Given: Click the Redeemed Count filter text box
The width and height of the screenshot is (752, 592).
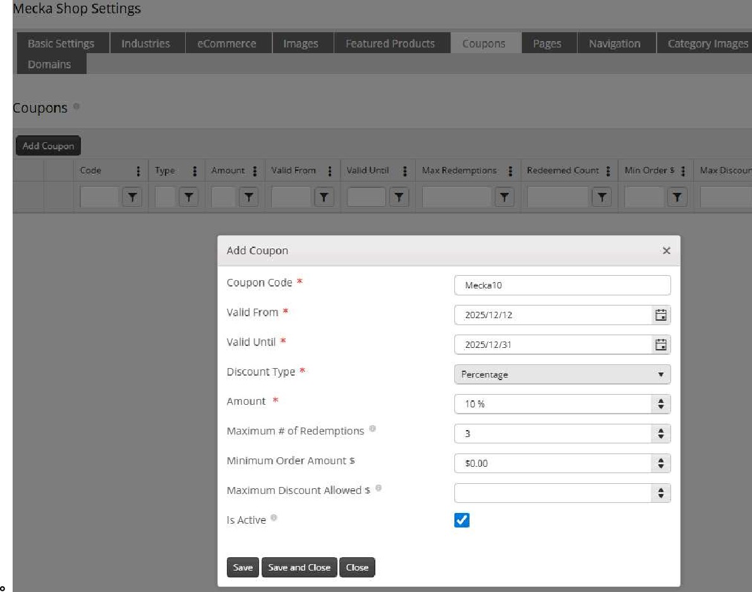Looking at the screenshot, I should point(558,197).
